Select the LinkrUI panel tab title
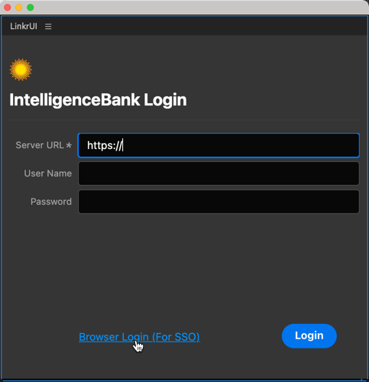369x382 pixels. [x=24, y=26]
